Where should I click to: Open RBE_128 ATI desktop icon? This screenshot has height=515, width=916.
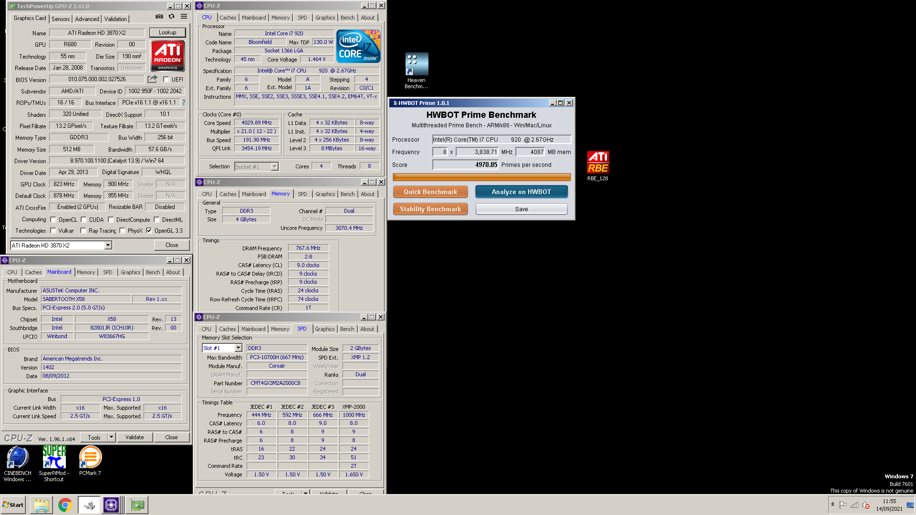pyautogui.click(x=598, y=166)
